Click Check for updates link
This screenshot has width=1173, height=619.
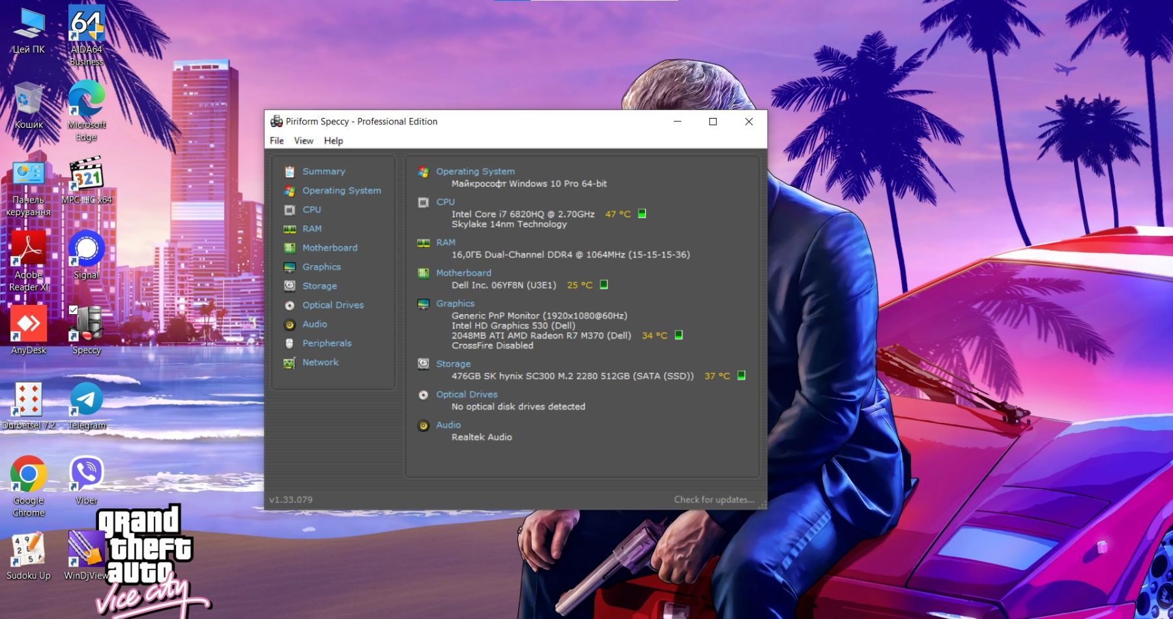pos(714,500)
